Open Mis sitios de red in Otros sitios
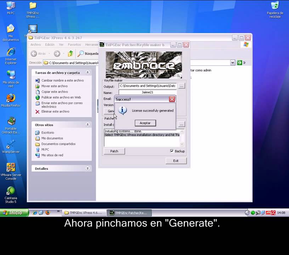The width and height of the screenshot is (289, 255). point(52,155)
